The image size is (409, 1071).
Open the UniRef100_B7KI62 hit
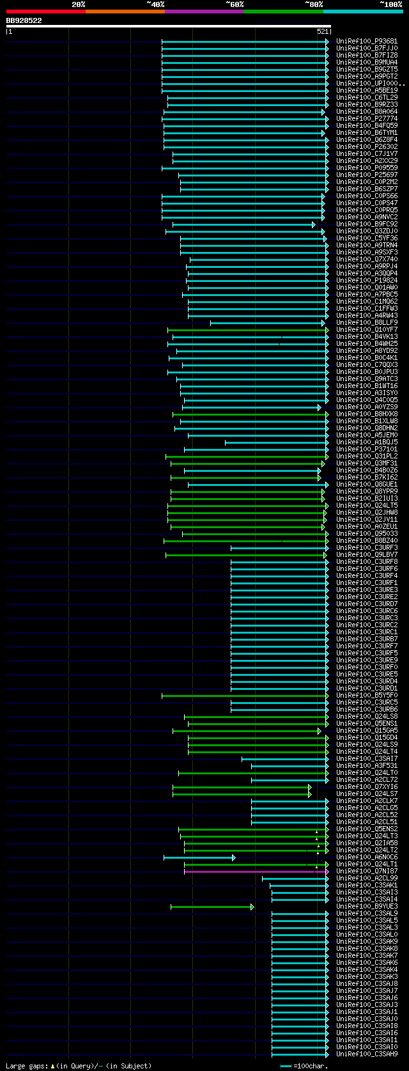pos(367,478)
